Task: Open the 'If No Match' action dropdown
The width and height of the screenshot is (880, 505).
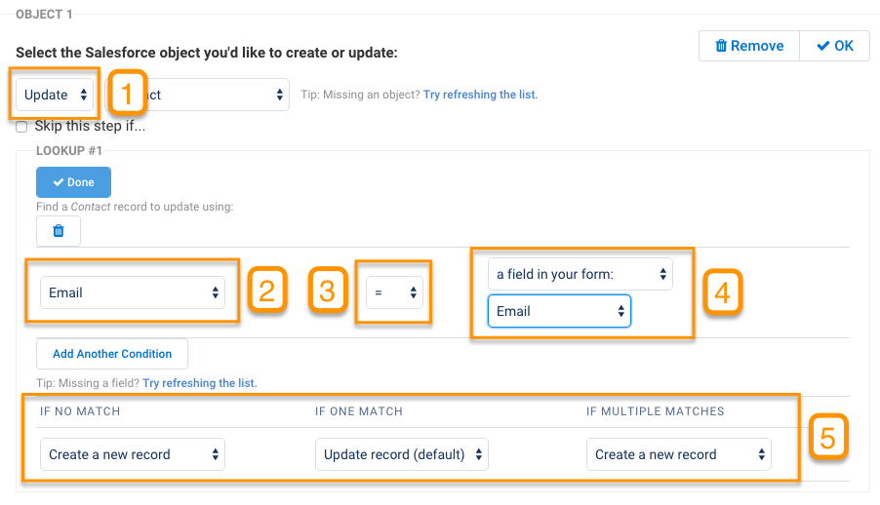Action: point(133,454)
